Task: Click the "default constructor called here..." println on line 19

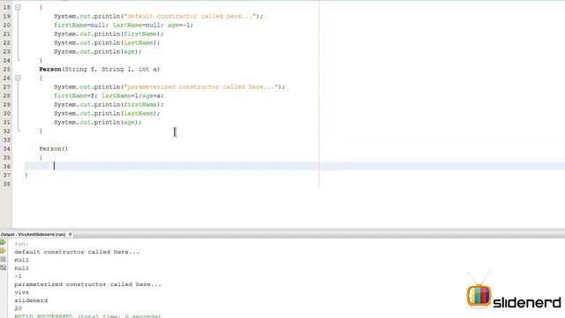Action: coord(159,16)
